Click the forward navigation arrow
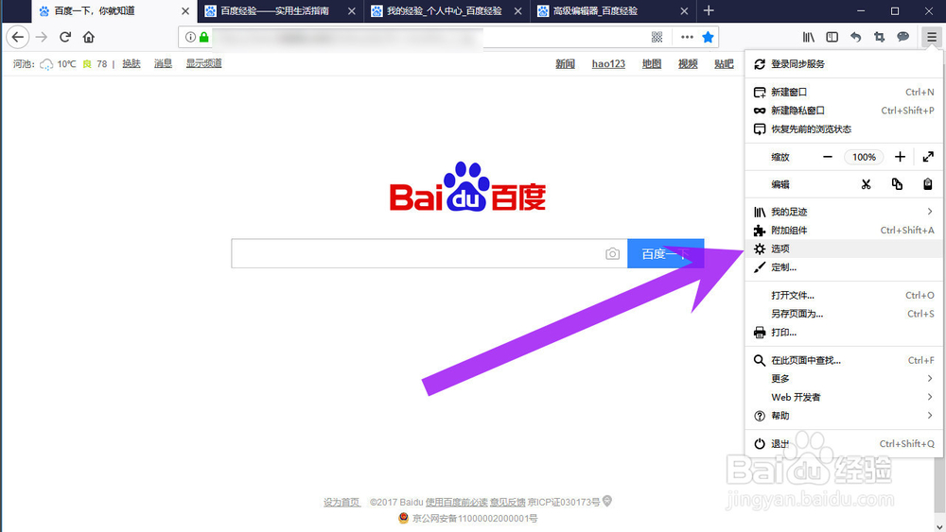Image resolution: width=946 pixels, height=532 pixels. (x=41, y=38)
